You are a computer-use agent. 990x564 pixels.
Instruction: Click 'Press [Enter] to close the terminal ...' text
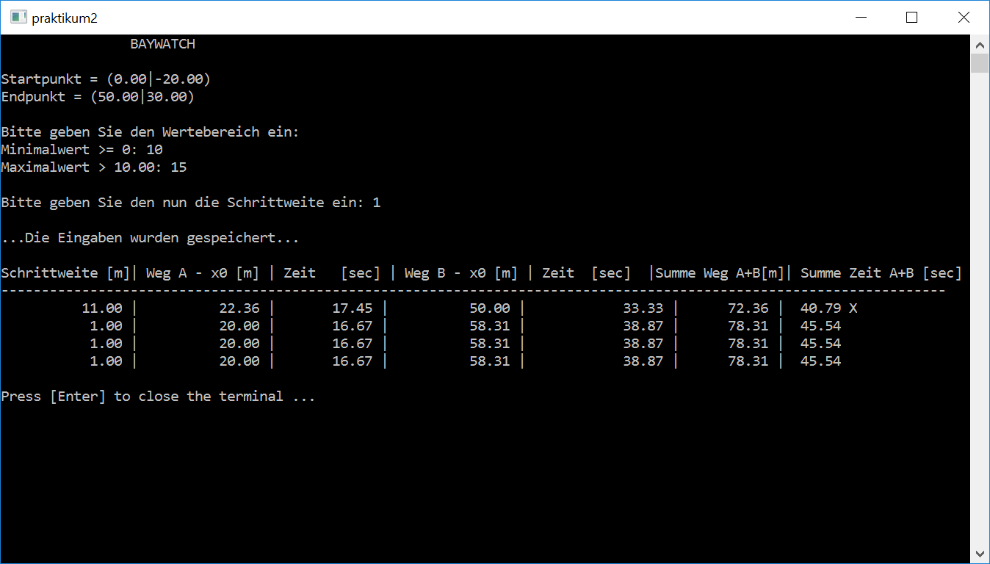point(158,397)
